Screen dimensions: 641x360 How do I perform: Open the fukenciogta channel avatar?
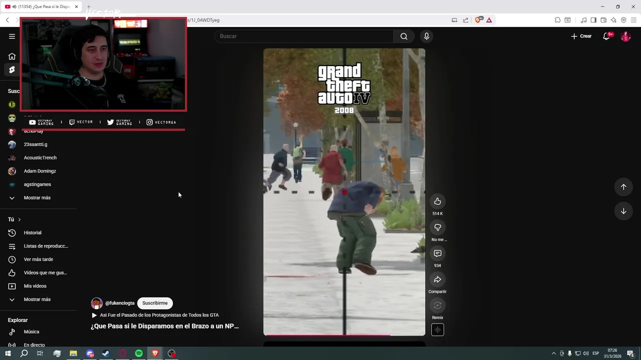point(97,303)
